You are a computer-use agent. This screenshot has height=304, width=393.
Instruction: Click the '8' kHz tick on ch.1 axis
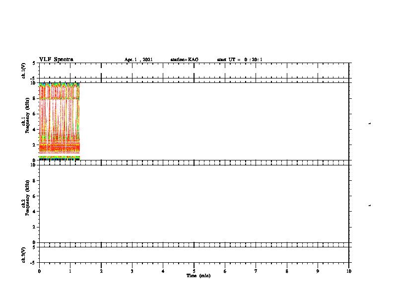pyautogui.click(x=34, y=98)
